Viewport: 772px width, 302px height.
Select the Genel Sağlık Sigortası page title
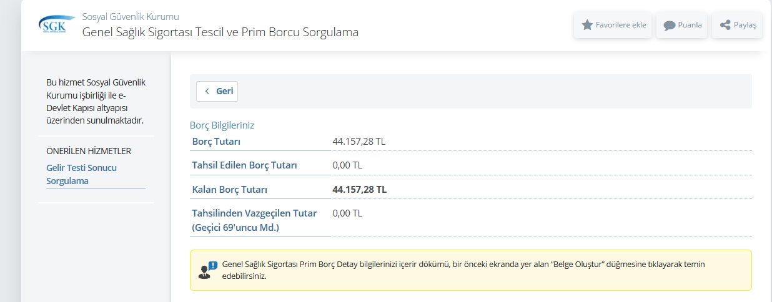(x=220, y=32)
